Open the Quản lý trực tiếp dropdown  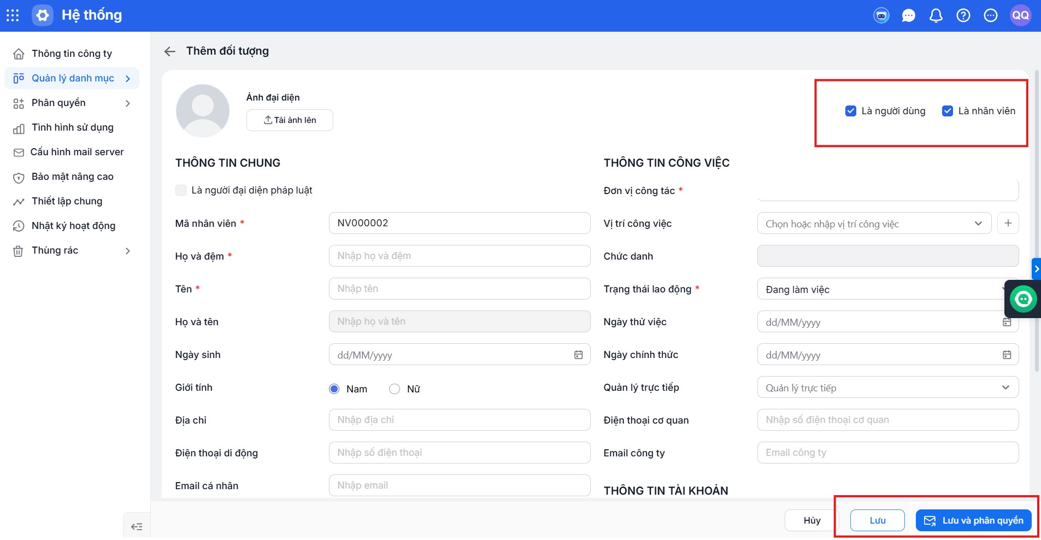[888, 387]
